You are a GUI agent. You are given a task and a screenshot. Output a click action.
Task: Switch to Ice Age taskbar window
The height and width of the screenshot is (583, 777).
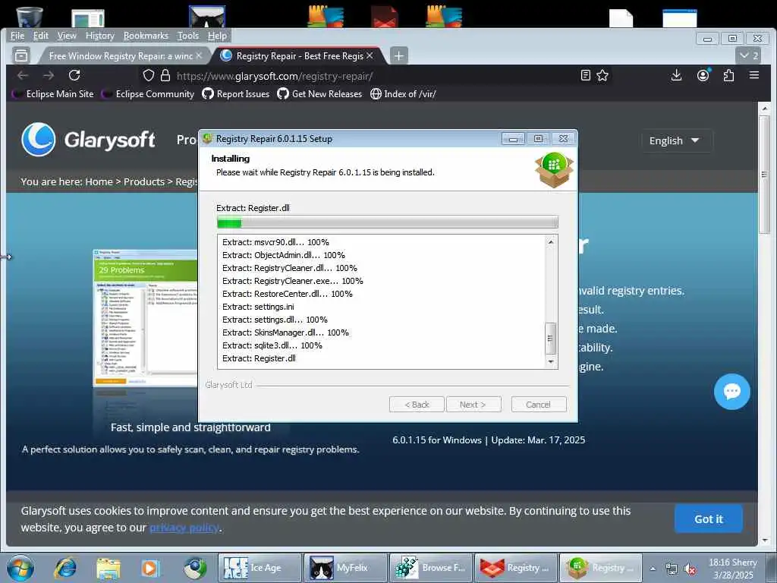[x=260, y=568]
